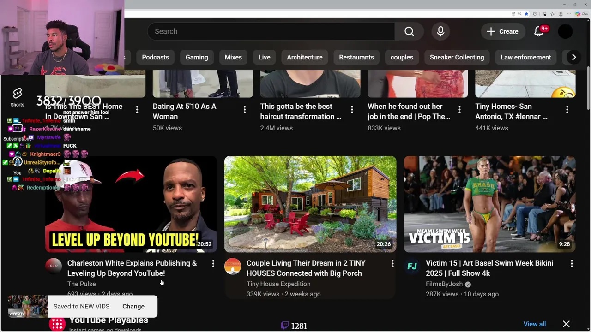Open options for best haircut transformation short
Image resolution: width=591 pixels, height=332 pixels.
tap(352, 109)
